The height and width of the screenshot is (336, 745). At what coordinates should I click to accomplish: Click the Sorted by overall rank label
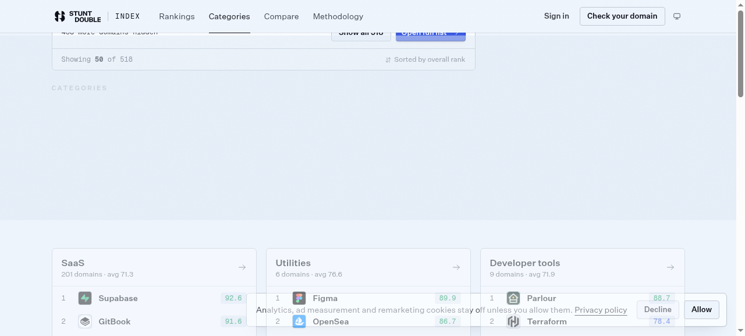[430, 59]
